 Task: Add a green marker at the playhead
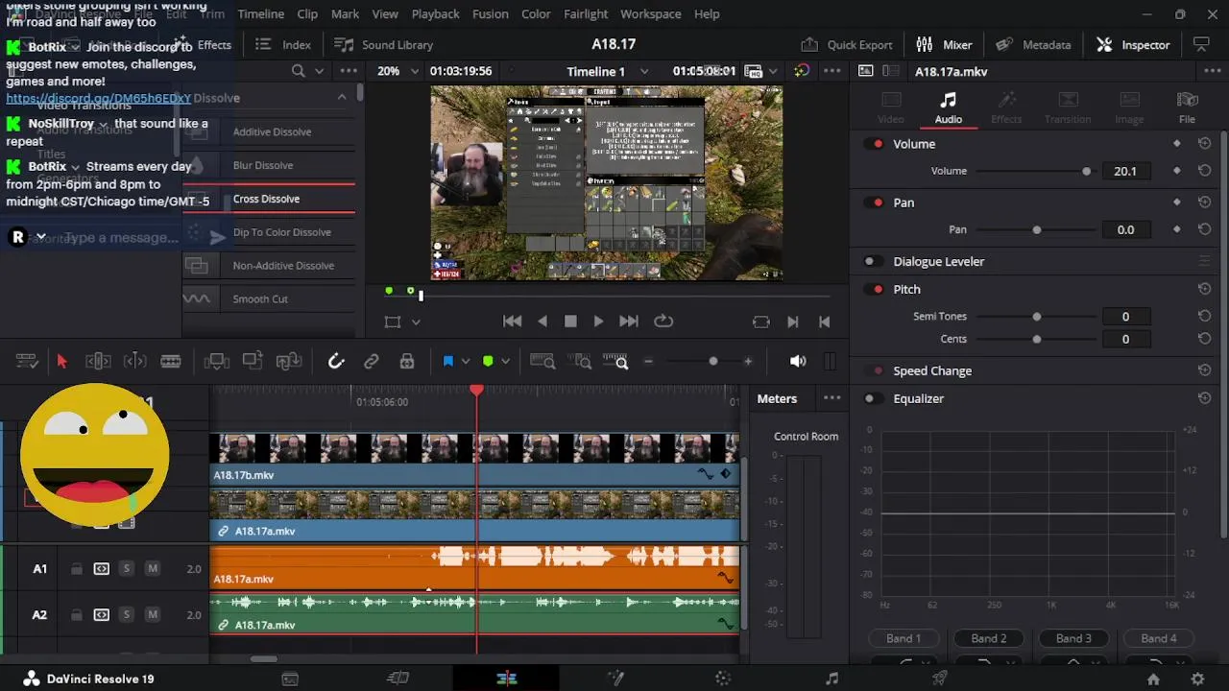488,361
